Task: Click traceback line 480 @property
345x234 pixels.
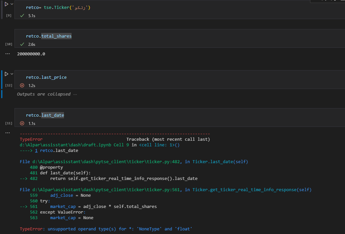Action: 51,167
